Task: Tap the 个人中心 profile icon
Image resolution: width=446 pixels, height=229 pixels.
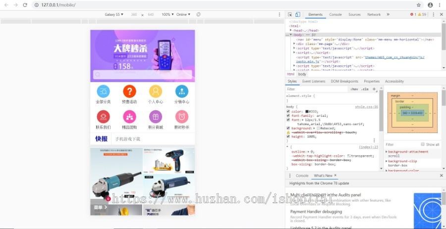Action: point(156,92)
